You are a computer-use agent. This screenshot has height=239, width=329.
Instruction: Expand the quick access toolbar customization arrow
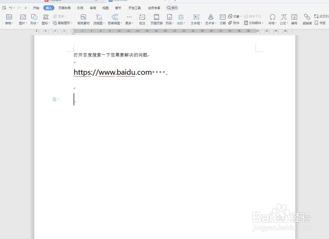pos(26,8)
